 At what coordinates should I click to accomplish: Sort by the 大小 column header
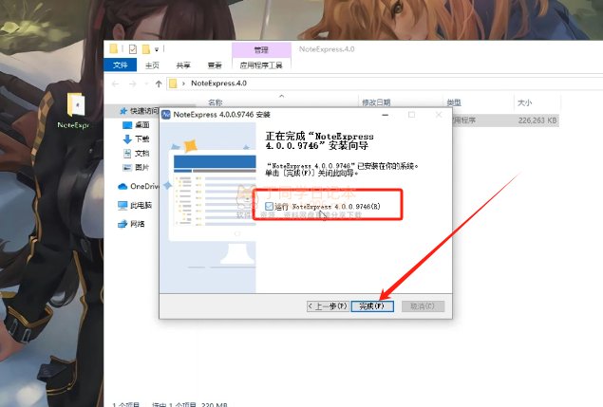tap(524, 102)
